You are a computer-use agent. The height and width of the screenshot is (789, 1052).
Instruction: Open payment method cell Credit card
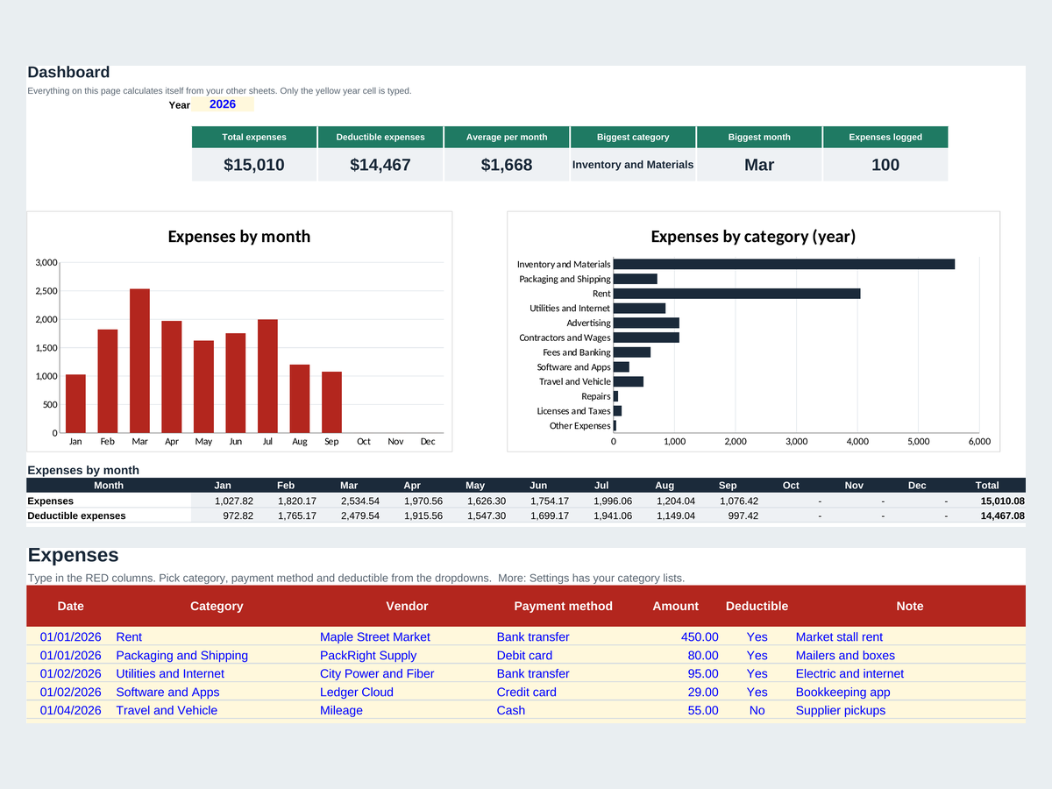[x=563, y=692]
